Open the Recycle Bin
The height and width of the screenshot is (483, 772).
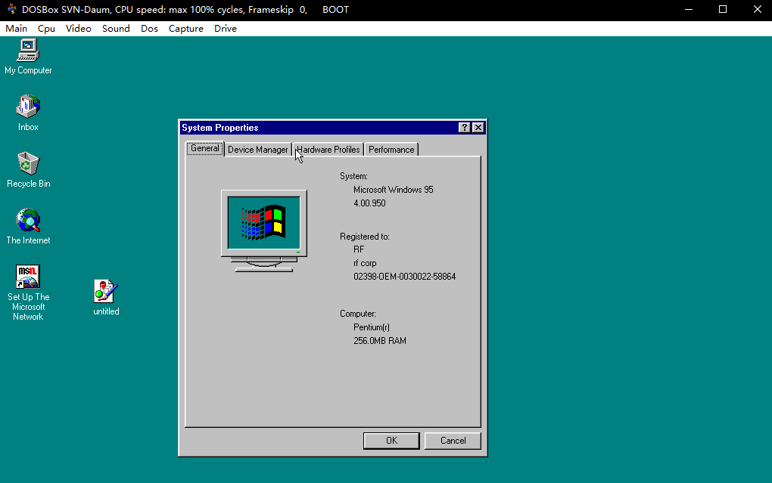tap(28, 165)
